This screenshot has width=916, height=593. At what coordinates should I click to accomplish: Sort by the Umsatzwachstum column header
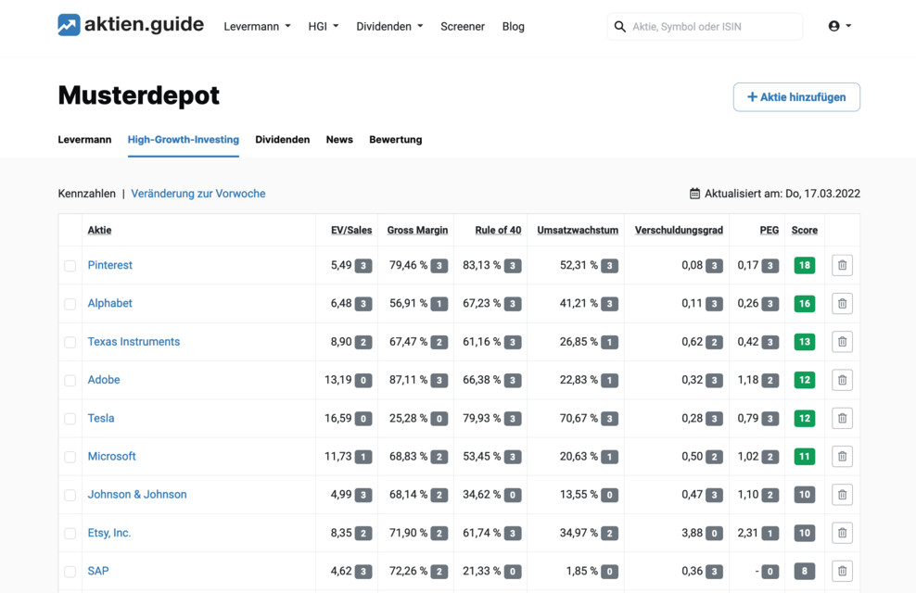[578, 230]
